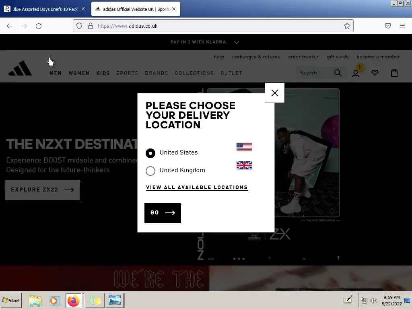
Task: Open the help link
Action: pyautogui.click(x=219, y=57)
